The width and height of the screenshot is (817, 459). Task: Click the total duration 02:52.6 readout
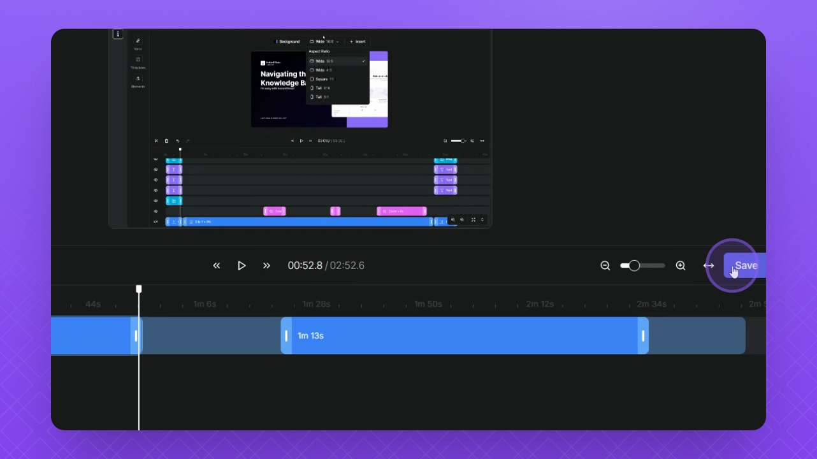[347, 266]
